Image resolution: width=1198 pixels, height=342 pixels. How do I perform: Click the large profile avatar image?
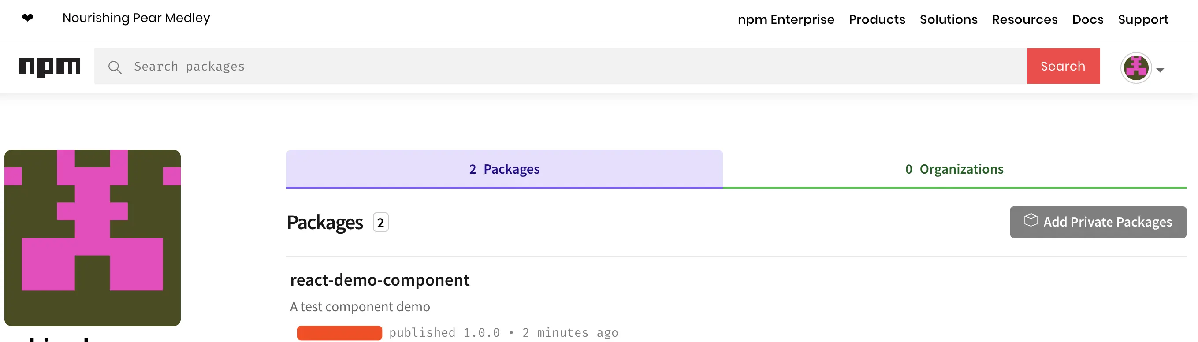(x=93, y=237)
